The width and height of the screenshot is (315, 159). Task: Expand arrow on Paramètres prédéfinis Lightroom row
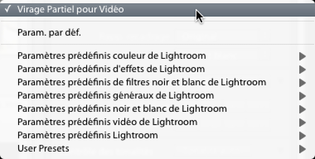point(302,136)
